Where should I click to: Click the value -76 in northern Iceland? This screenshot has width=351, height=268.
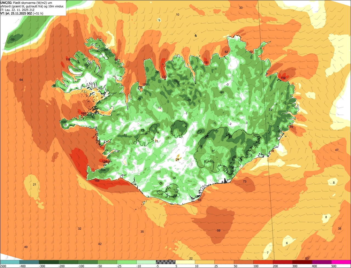pos(189,100)
